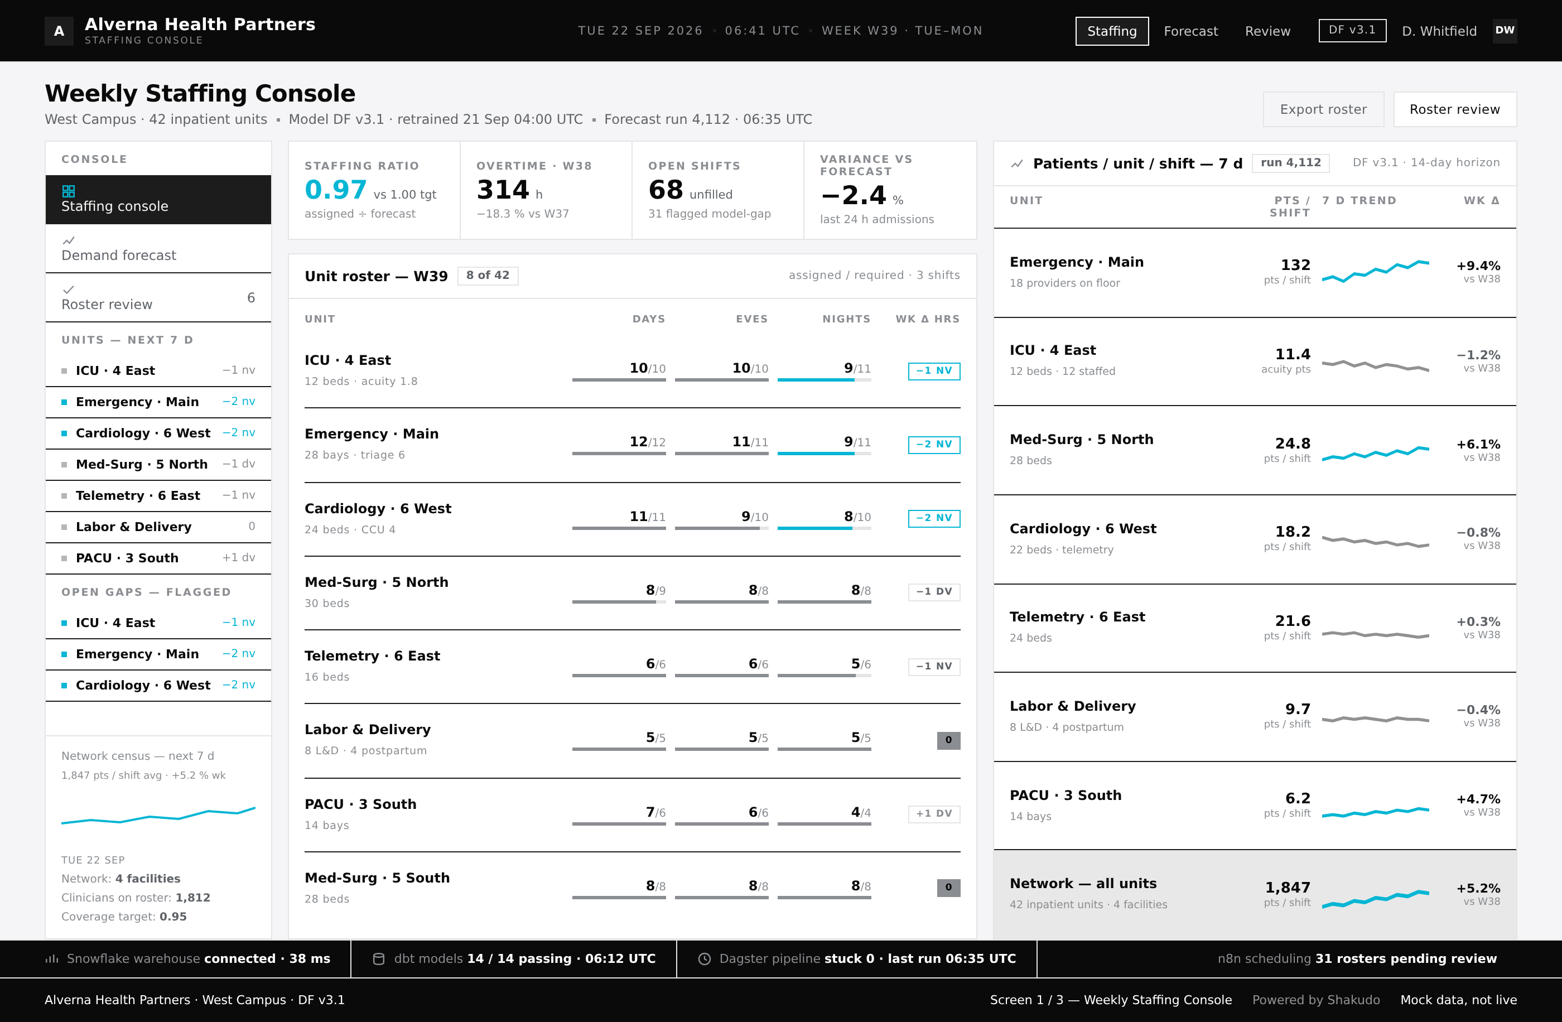Open the Network — all units summary row

click(x=1254, y=894)
